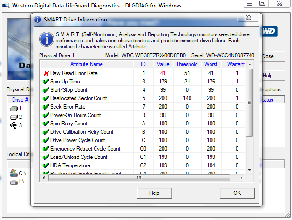Click the green check beside HDA Temperature
The image size is (292, 220).
pos(46,165)
